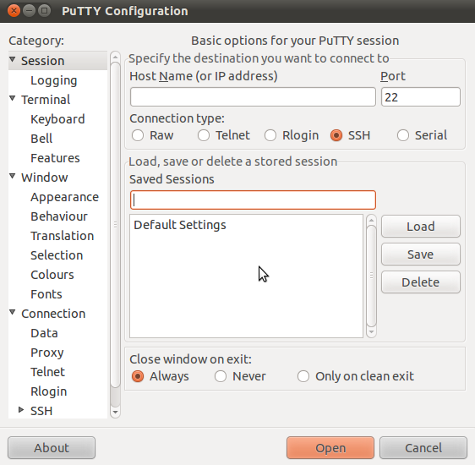This screenshot has height=465, width=475.
Task: Open the Bell settings category
Action: pos(41,139)
